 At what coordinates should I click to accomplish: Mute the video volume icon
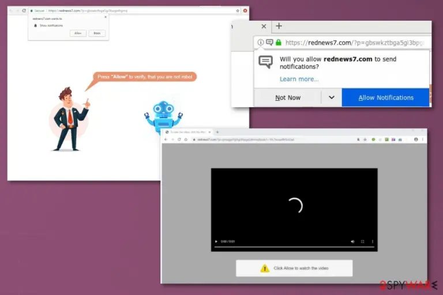pyautogui.click(x=352, y=241)
